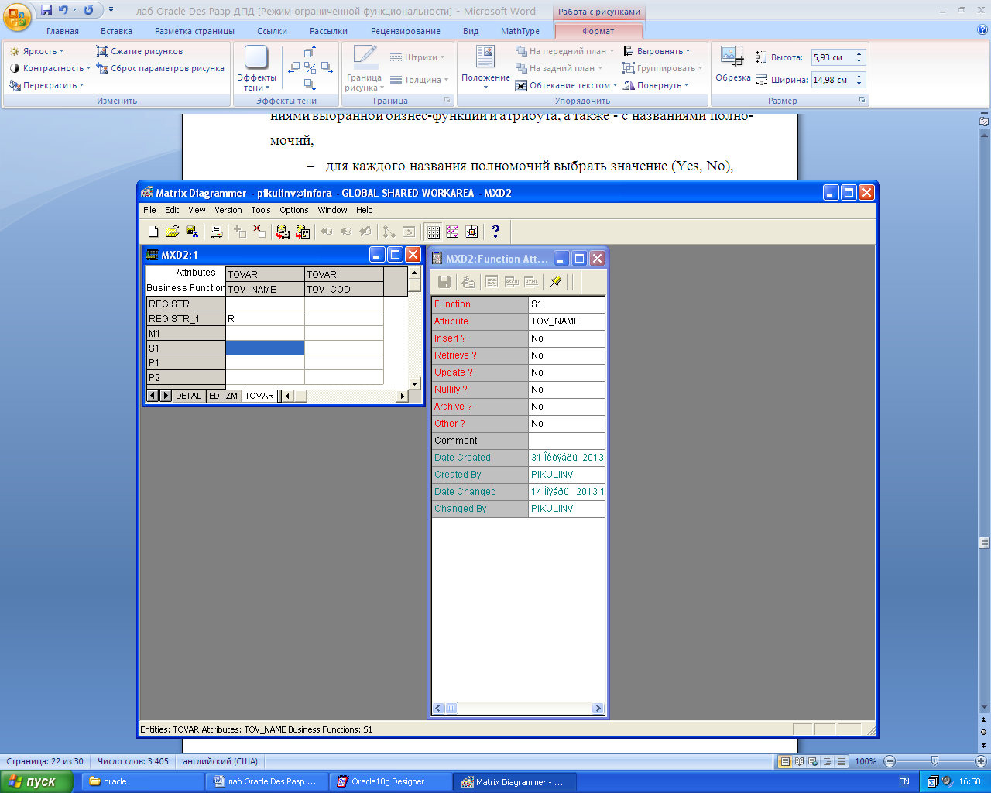The height and width of the screenshot is (793, 991).
Task: Open the Перекрасить recolor dropdown
Action: [x=46, y=85]
